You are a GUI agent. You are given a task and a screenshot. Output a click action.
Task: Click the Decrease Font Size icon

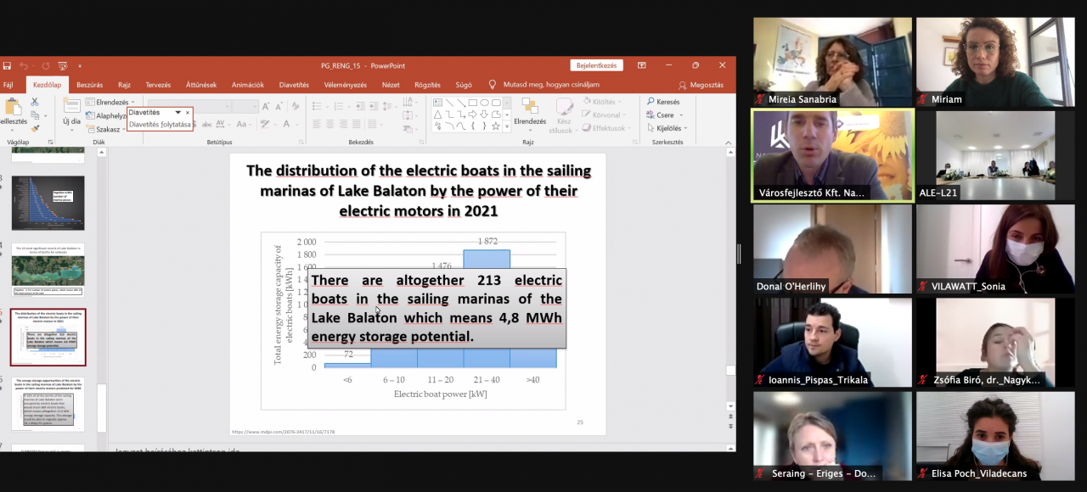click(279, 106)
